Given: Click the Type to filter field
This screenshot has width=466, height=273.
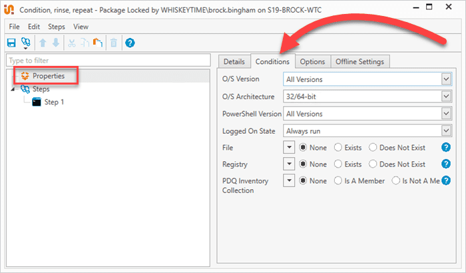Looking at the screenshot, I should (x=108, y=61).
